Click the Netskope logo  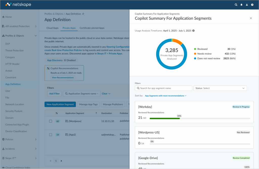[18, 5]
